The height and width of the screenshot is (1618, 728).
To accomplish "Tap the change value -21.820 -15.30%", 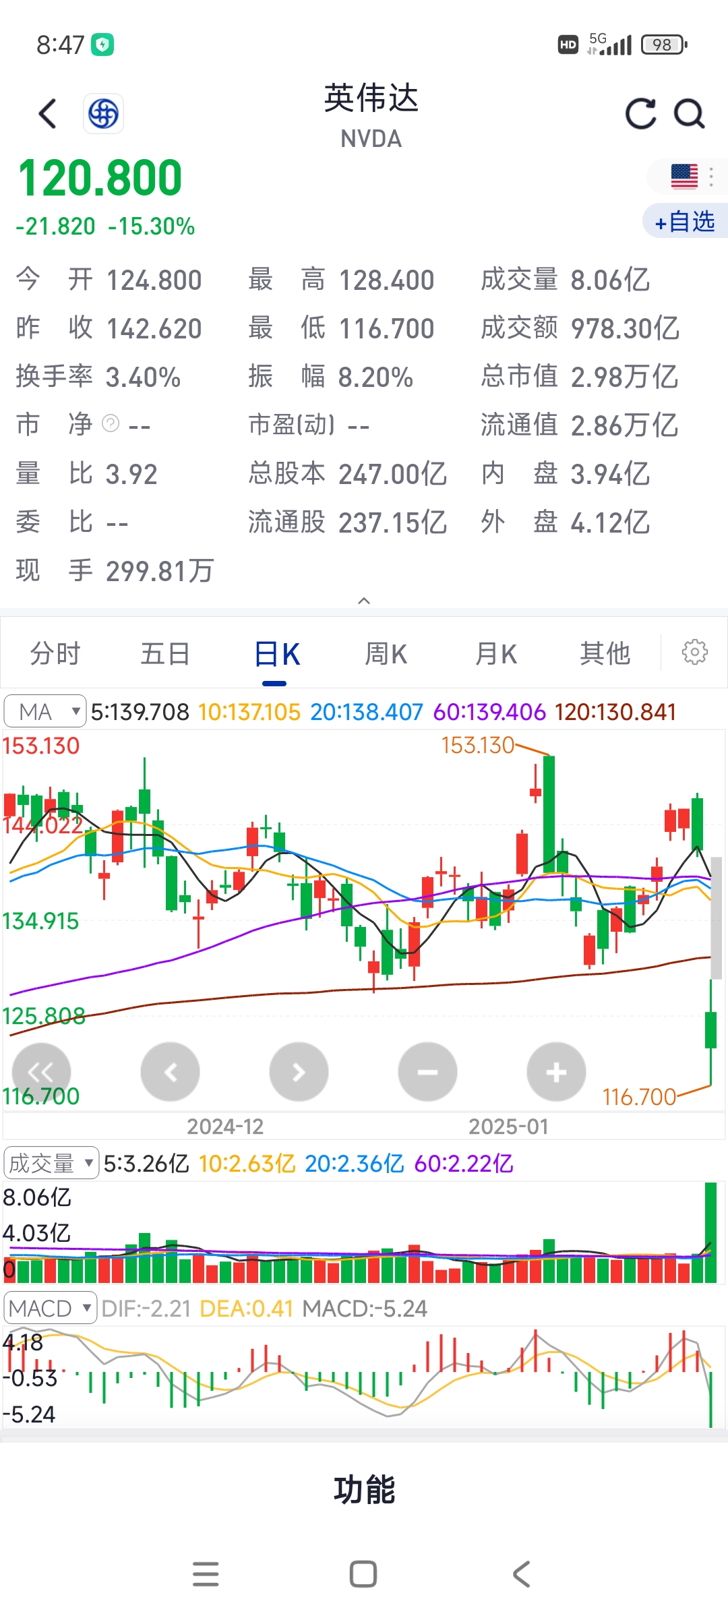I will (x=105, y=227).
